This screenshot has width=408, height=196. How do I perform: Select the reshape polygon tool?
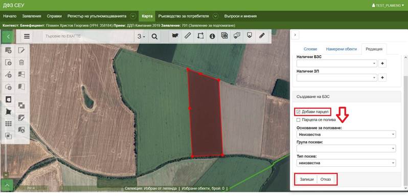[9, 112]
